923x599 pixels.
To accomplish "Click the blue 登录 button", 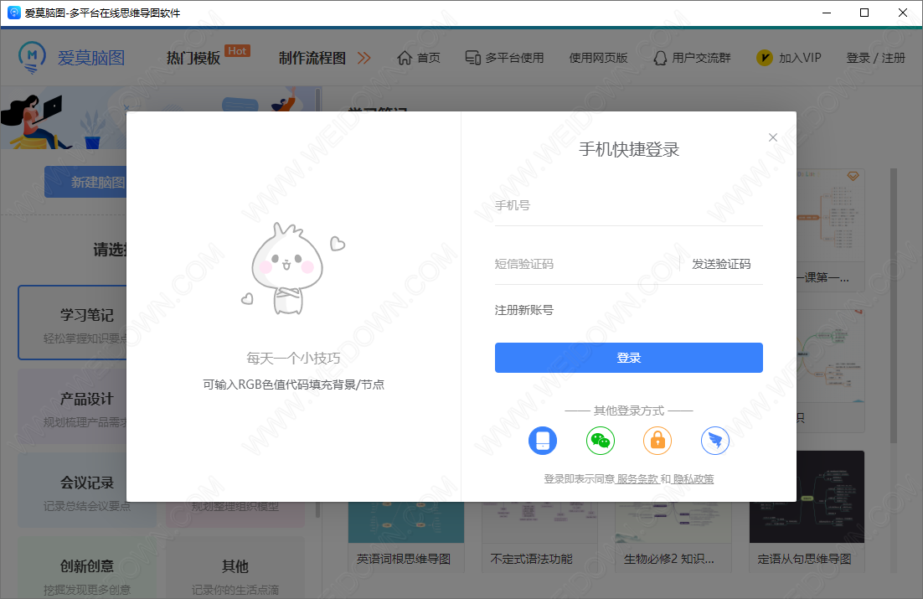I will [x=629, y=358].
